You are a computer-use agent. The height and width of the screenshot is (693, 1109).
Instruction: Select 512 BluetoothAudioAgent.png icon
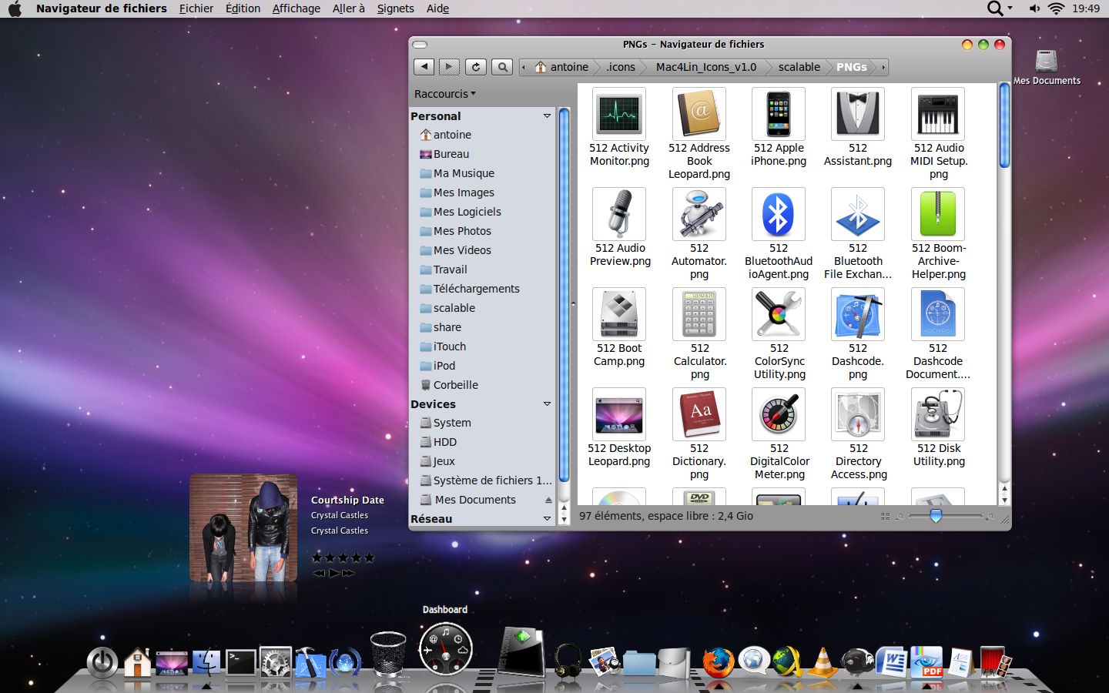point(779,214)
